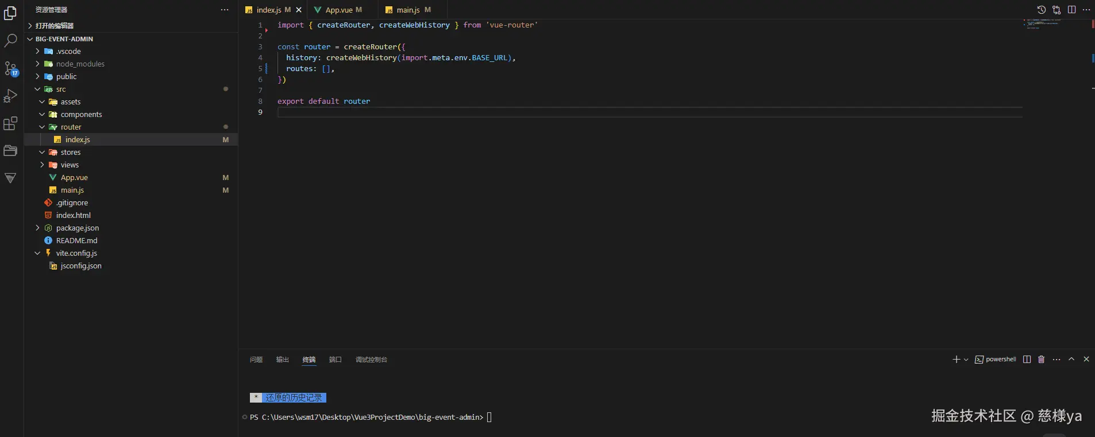The height and width of the screenshot is (437, 1095).
Task: Open App.vue in the file tree
Action: coord(131,177)
